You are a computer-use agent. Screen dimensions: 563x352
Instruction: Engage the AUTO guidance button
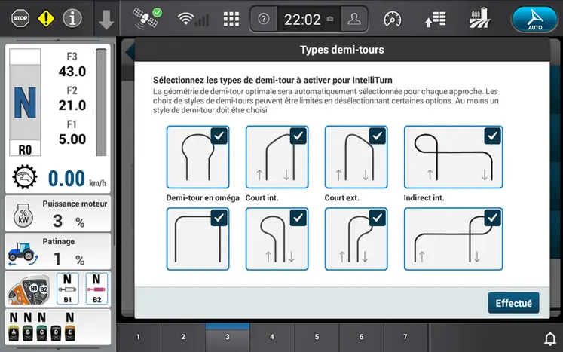coord(535,20)
